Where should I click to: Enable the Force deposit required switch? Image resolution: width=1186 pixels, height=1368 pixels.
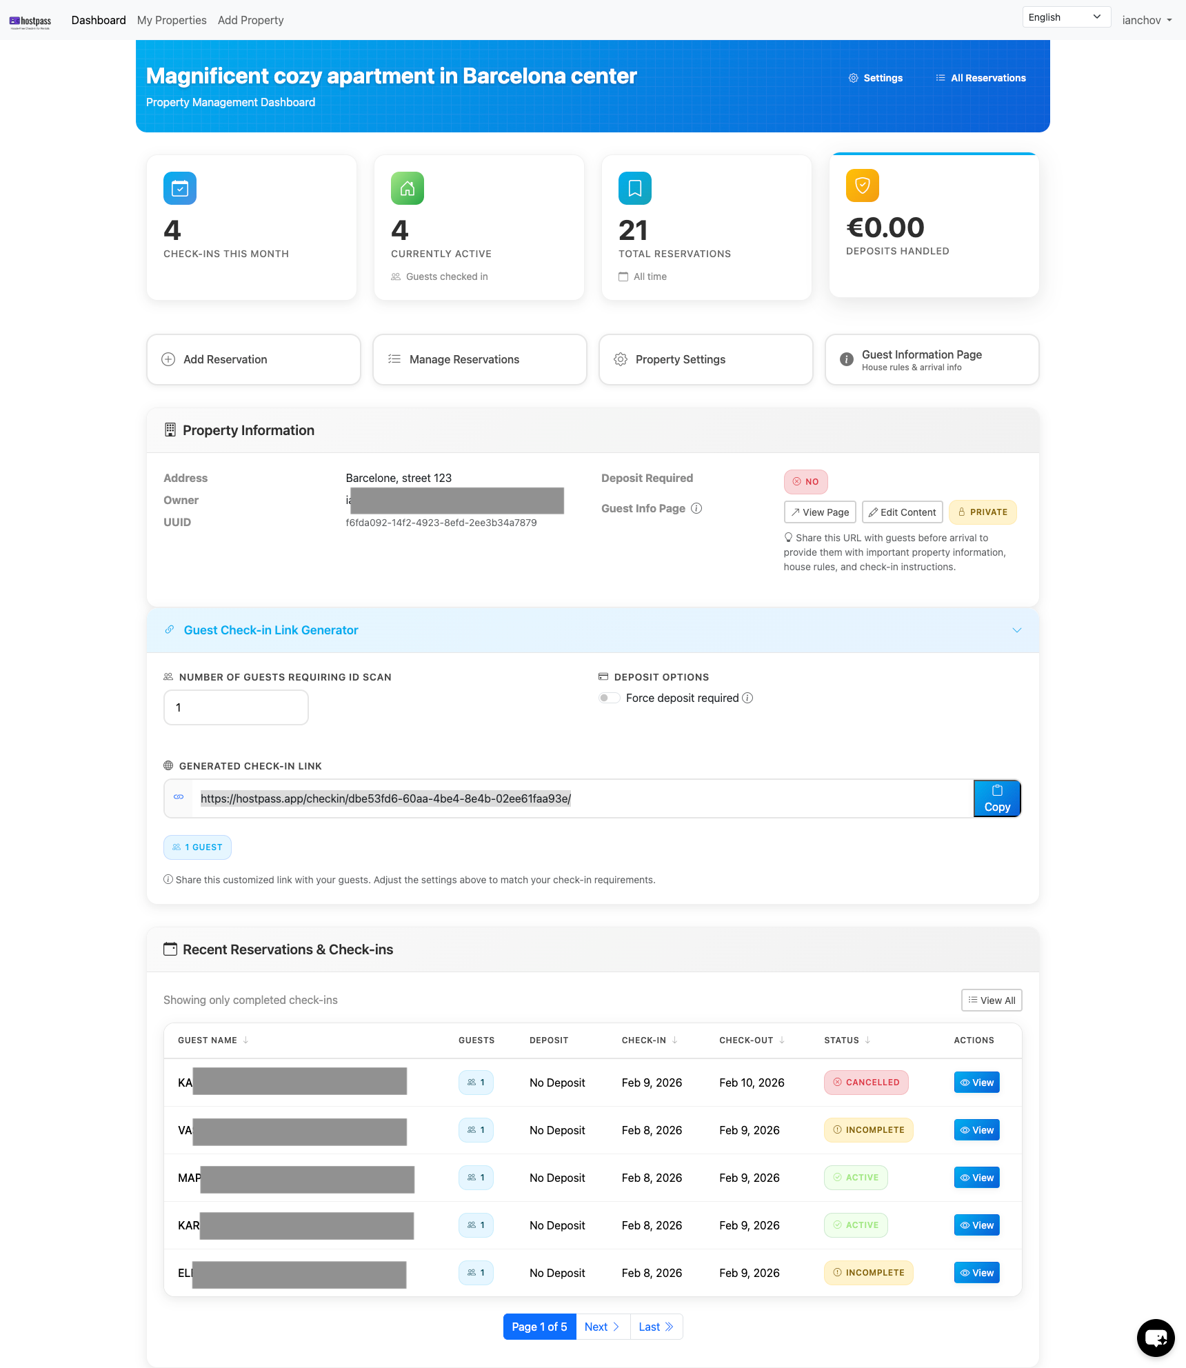(x=609, y=698)
